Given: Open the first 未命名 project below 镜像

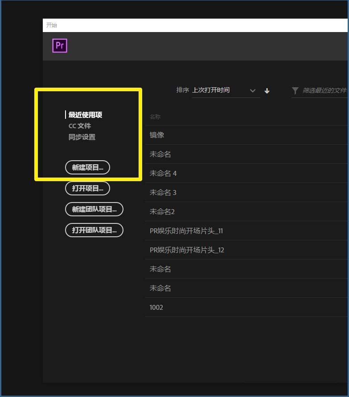Looking at the screenshot, I should pos(246,154).
